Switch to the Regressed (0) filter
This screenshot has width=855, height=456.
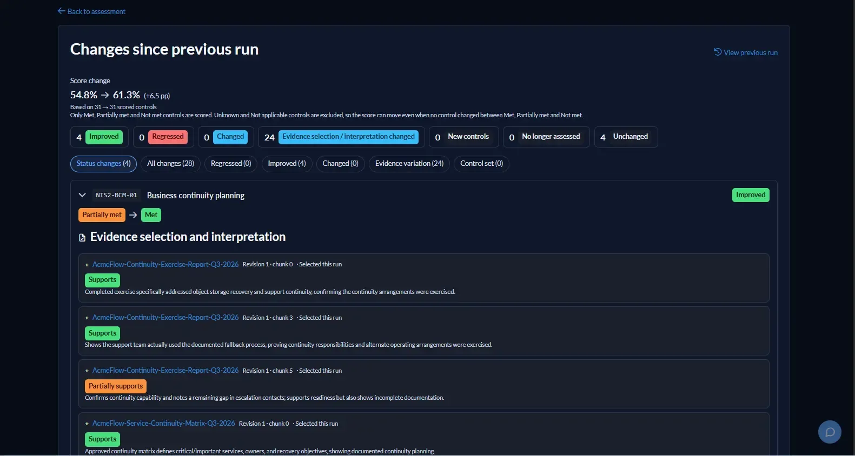[231, 164]
